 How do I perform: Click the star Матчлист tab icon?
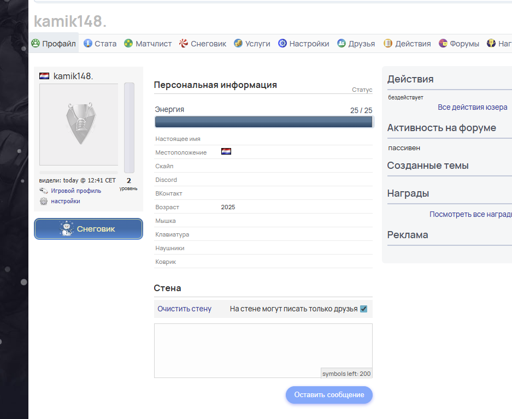(x=128, y=43)
